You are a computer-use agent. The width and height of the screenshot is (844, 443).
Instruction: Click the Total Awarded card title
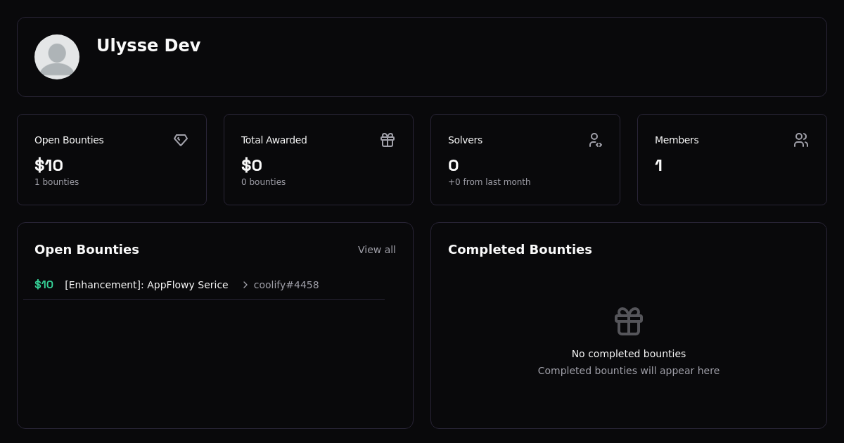tap(274, 140)
